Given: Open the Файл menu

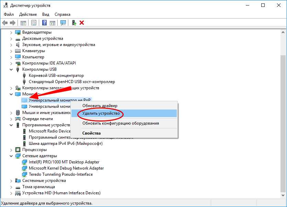Looking at the screenshot, I should click(9, 14).
